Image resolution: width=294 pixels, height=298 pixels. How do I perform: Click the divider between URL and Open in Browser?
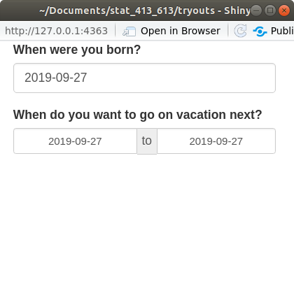coord(115,31)
